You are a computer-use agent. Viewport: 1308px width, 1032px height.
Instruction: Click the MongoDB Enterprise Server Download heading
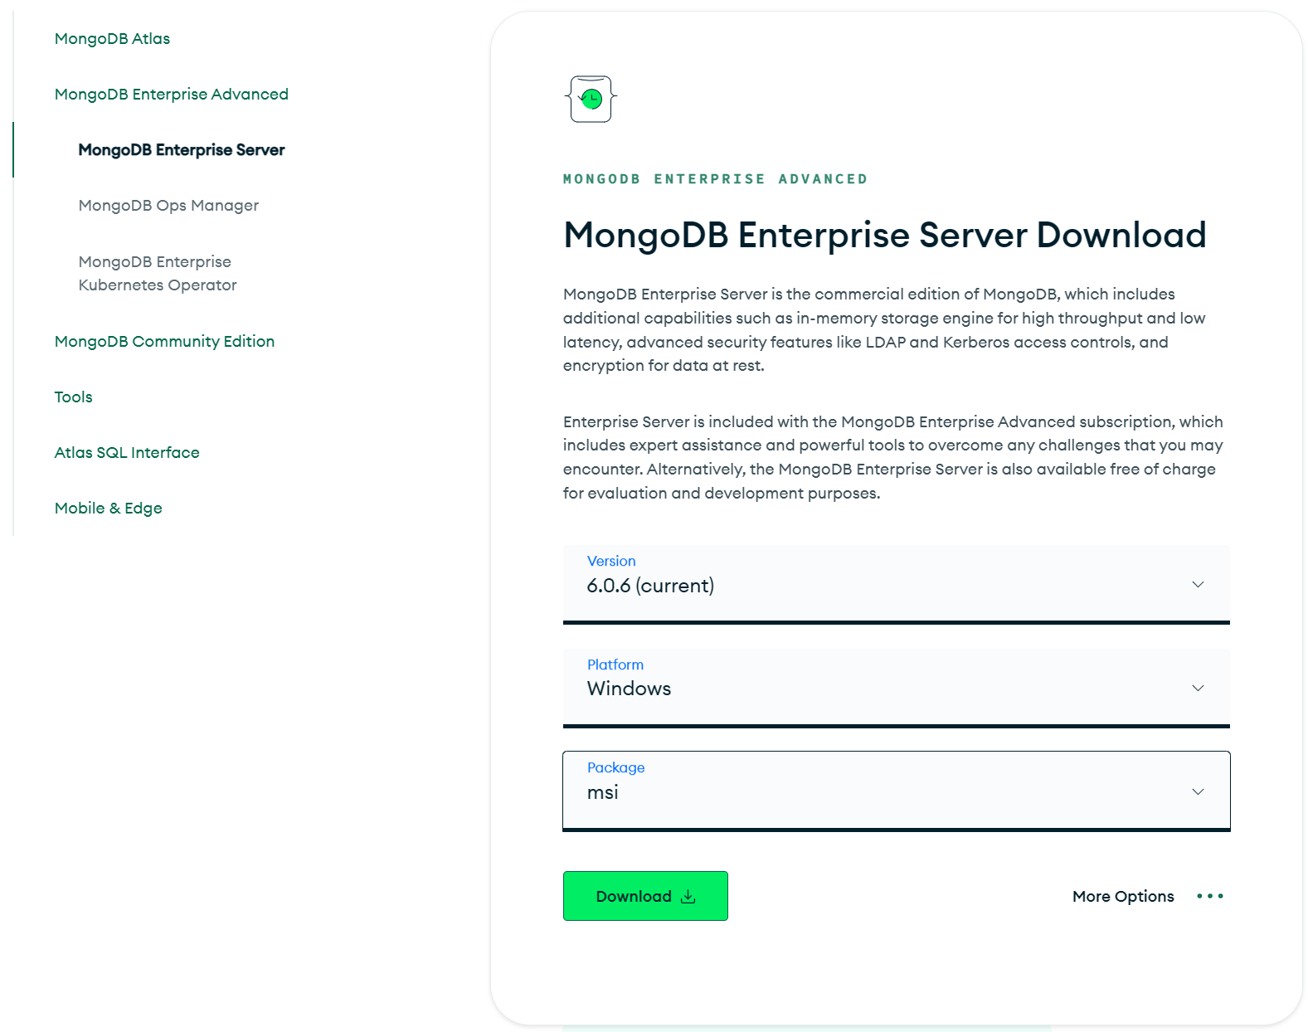pos(884,235)
